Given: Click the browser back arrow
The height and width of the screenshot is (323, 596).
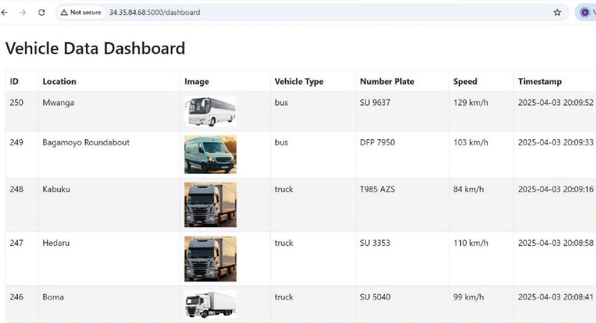Looking at the screenshot, I should (5, 13).
